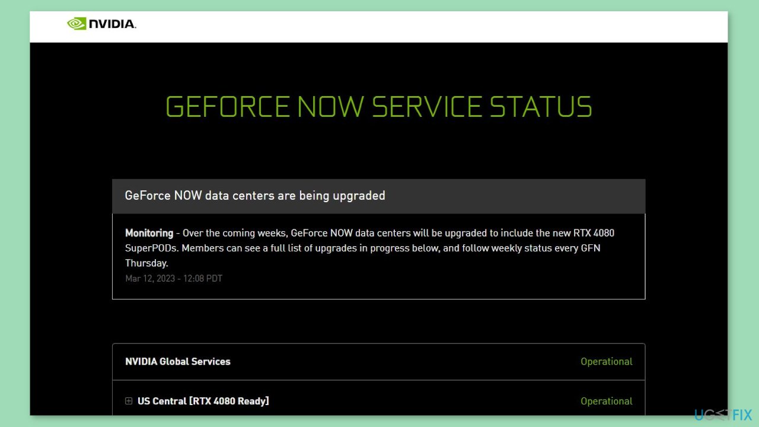The image size is (759, 427).
Task: Click the Mar 12, 2023 - 12:08 PDT timestamp
Action: [174, 278]
